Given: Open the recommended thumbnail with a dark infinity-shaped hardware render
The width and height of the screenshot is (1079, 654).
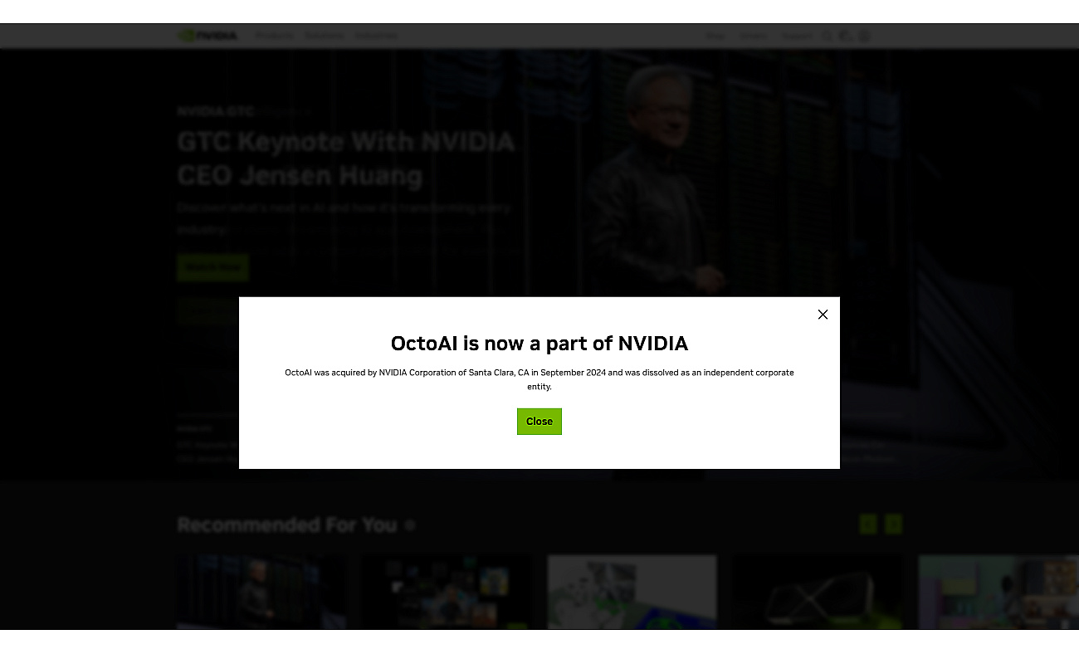Looking at the screenshot, I should click(818, 592).
